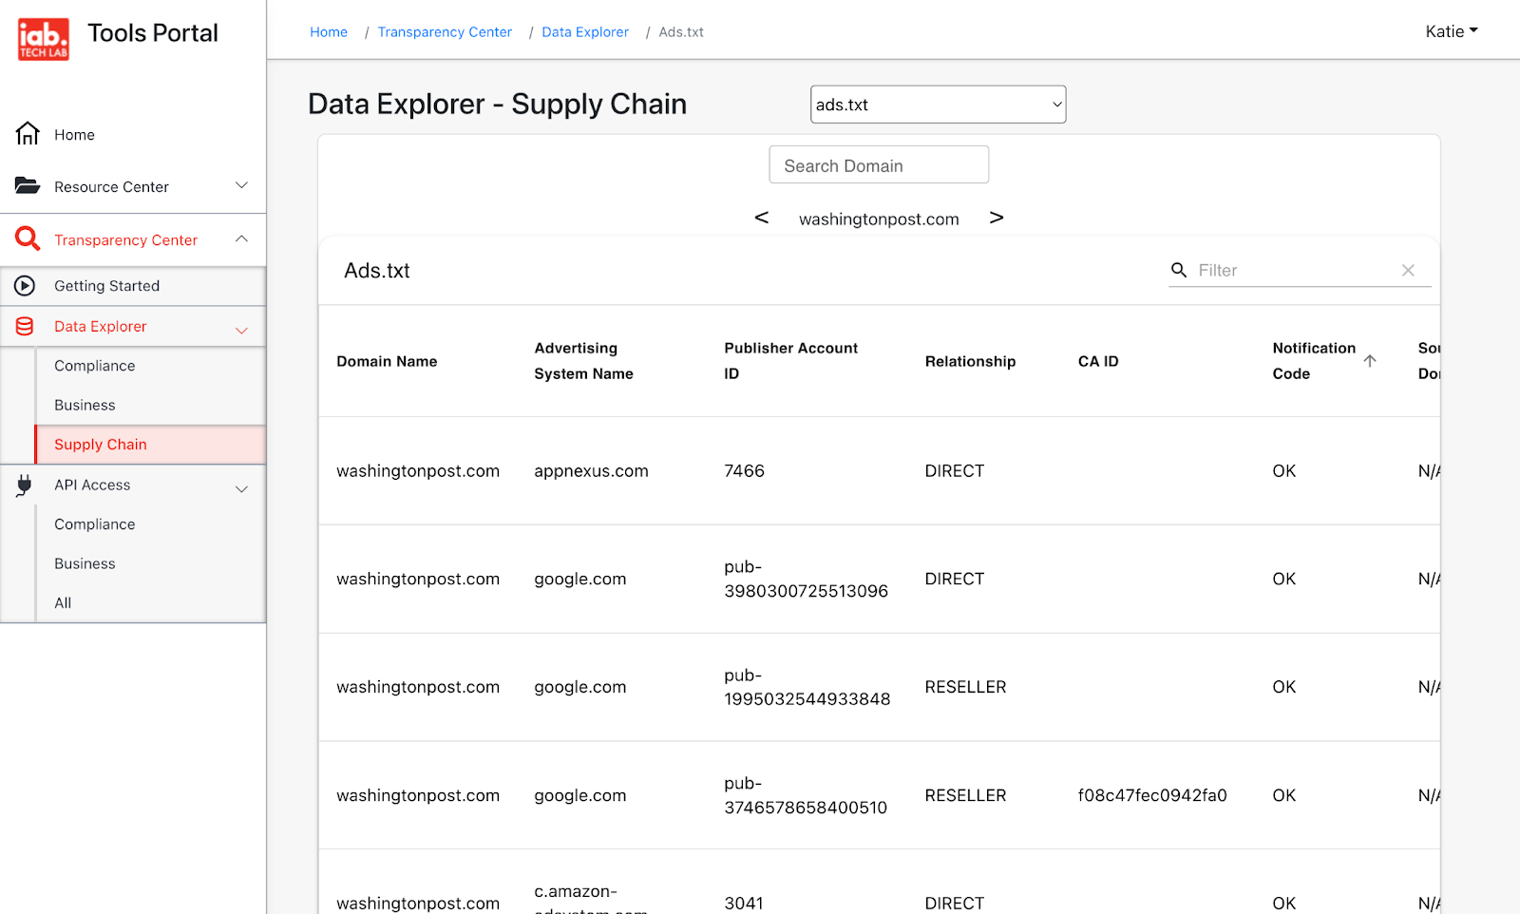Open Business under Data Explorer
The width and height of the screenshot is (1520, 914).
[x=85, y=405]
